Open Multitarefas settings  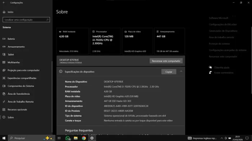click(x=14, y=62)
